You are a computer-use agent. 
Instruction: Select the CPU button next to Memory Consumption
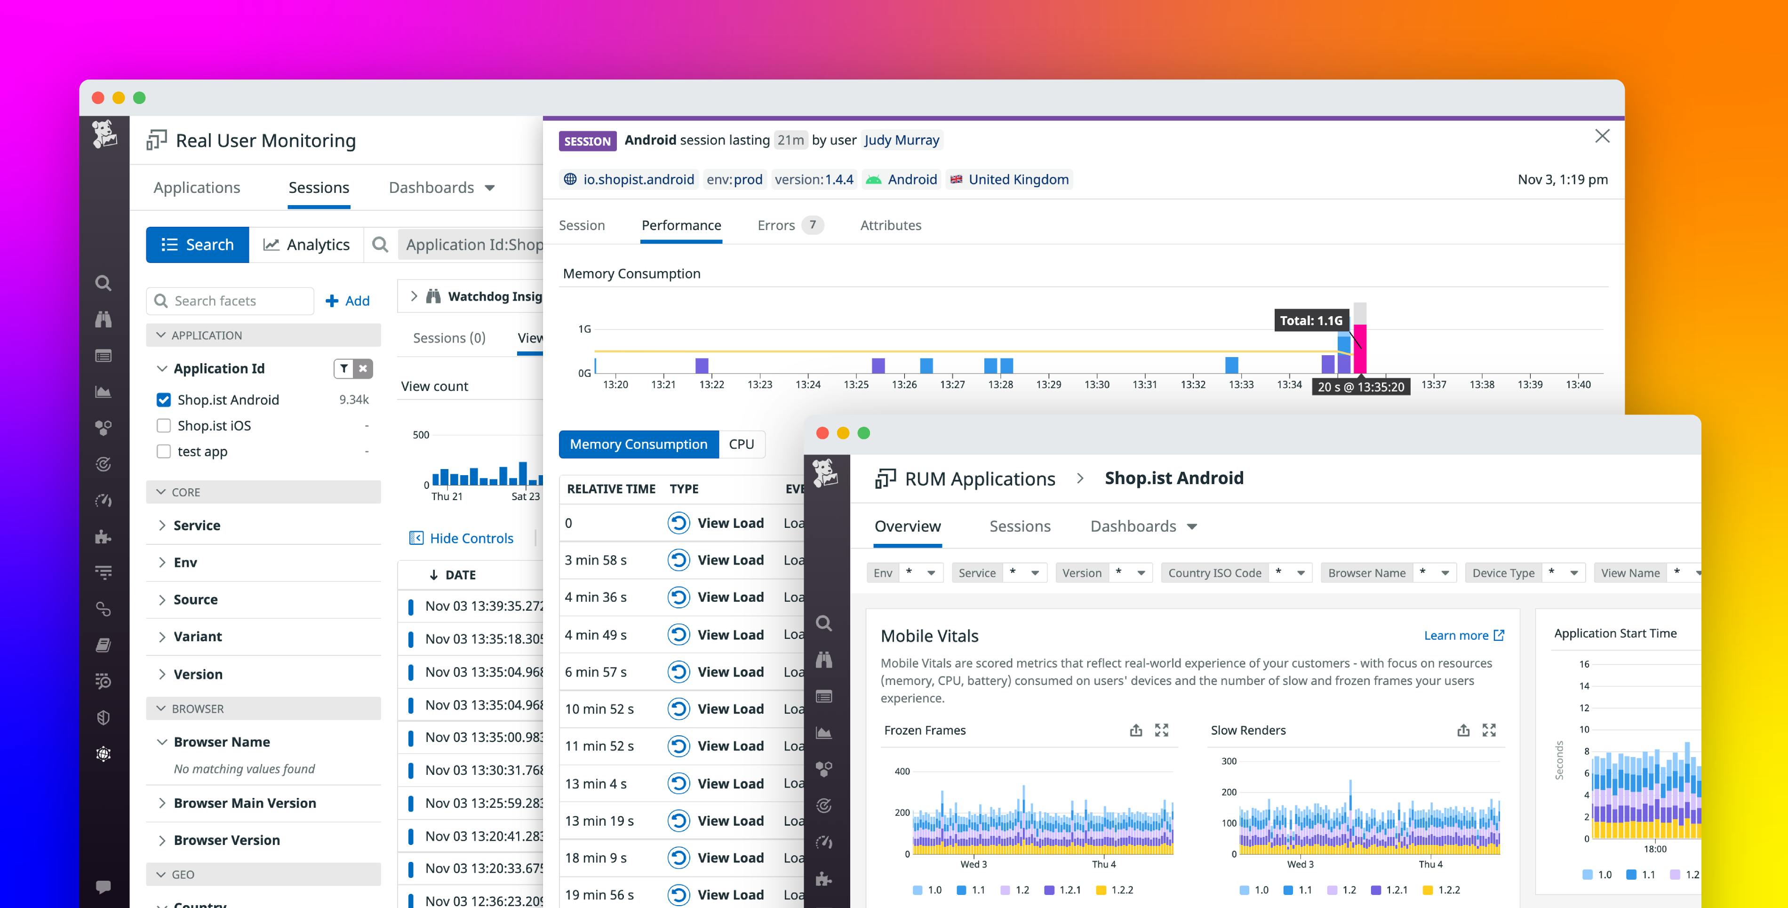pos(741,444)
